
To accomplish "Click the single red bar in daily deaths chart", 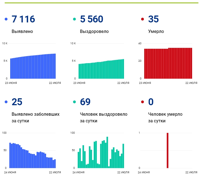I will (x=167, y=150).
